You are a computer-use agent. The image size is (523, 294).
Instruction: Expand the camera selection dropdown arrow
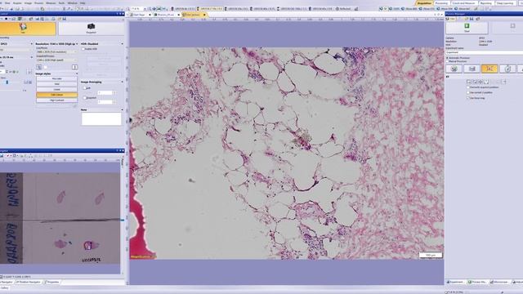(x=32, y=43)
